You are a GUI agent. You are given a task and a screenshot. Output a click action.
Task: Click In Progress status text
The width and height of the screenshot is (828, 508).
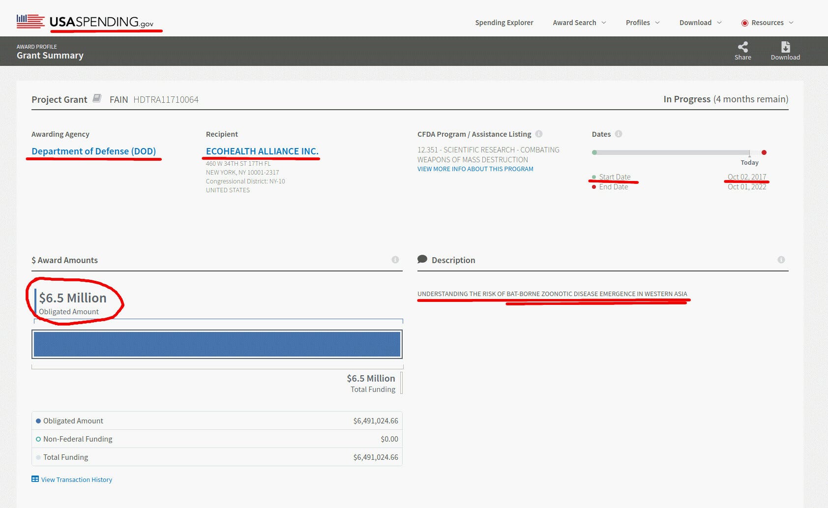687,99
